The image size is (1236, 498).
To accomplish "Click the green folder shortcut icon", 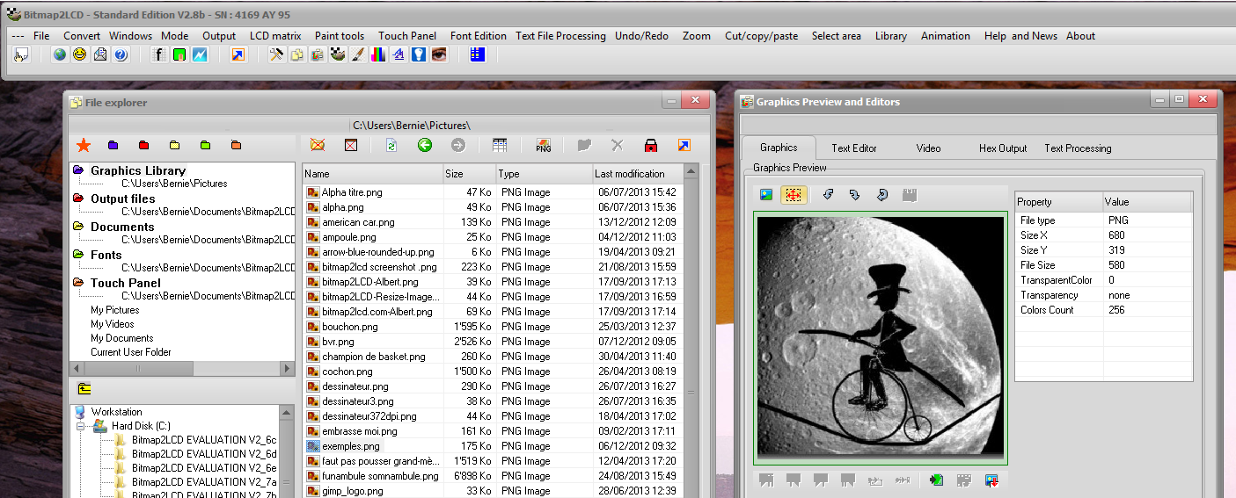I will click(x=205, y=145).
